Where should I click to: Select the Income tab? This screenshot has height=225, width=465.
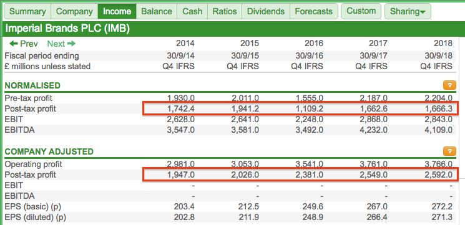[x=117, y=11]
